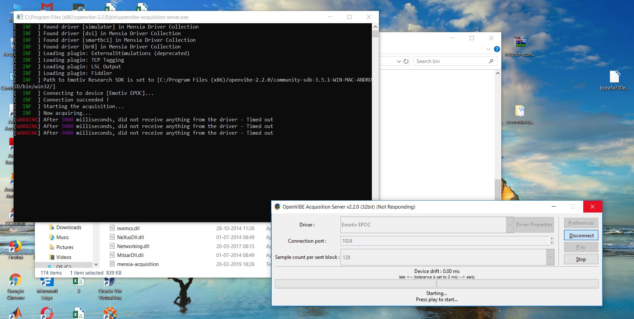The width and height of the screenshot is (634, 319).
Task: Select OS (C:) drive in Explorer sidebar
Action: point(59,267)
